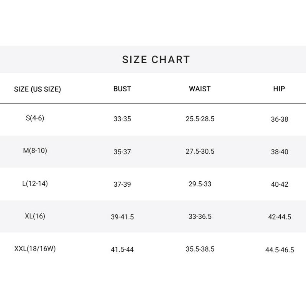This screenshot has height=306, width=306.
Task: Click waist value 33-36.5
Action: pyautogui.click(x=200, y=216)
